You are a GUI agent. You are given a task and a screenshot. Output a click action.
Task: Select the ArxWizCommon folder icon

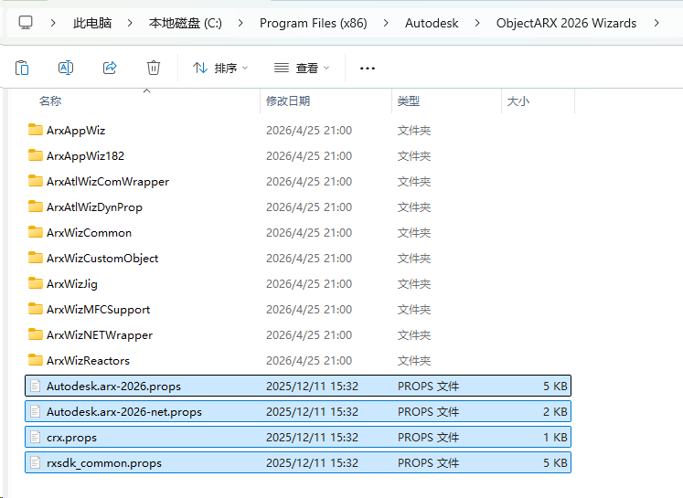point(36,232)
